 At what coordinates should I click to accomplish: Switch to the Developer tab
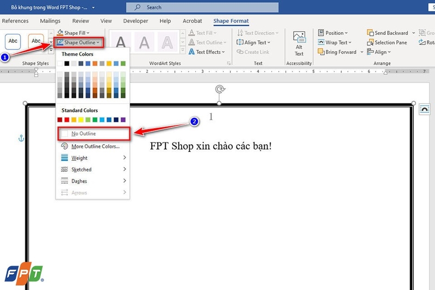tap(135, 21)
